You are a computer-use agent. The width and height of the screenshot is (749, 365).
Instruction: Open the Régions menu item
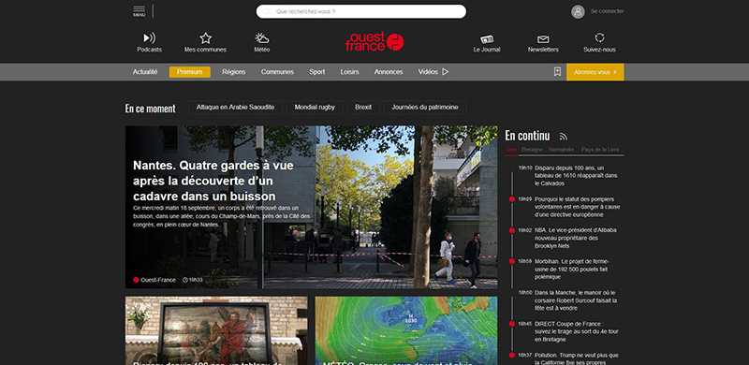(x=233, y=72)
